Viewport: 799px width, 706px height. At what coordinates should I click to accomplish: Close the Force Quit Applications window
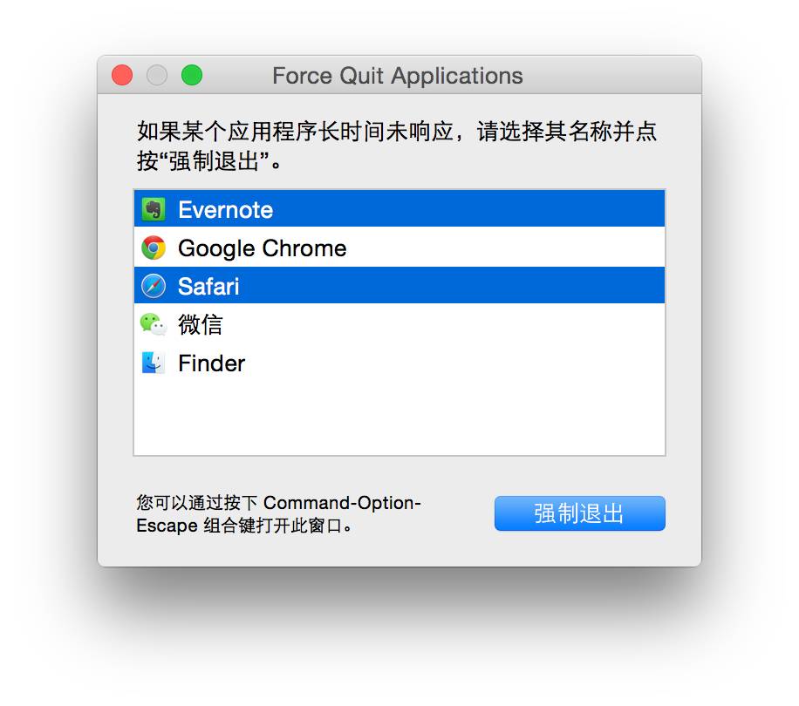[122, 76]
